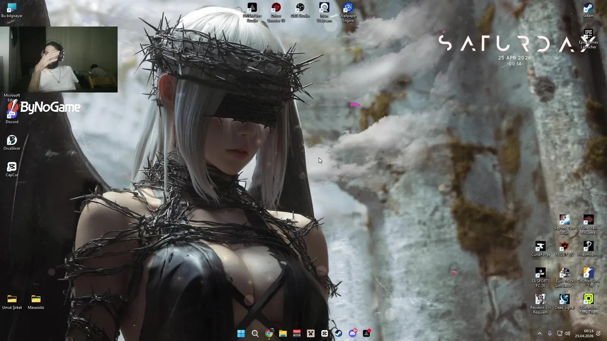Image resolution: width=607 pixels, height=341 pixels.
Task: Select Counter-Strike 2 shortcut
Action: 589,278
